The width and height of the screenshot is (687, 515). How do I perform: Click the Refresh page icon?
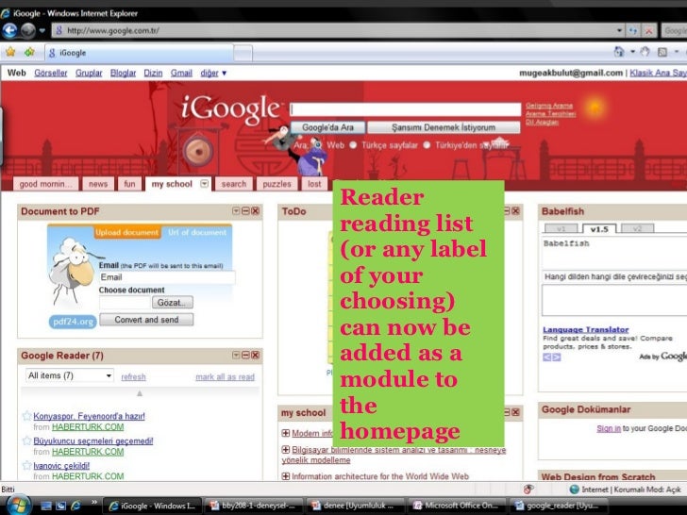point(633,30)
